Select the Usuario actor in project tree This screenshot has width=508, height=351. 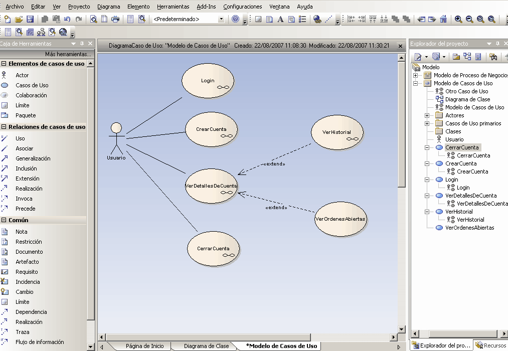click(454, 139)
